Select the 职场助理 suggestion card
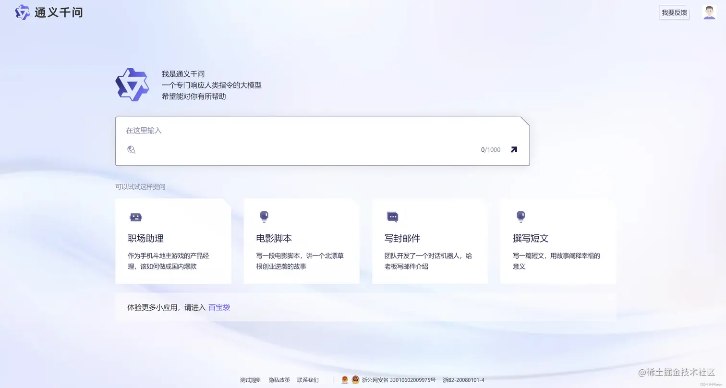Viewport: 726px width, 388px height. click(173, 241)
